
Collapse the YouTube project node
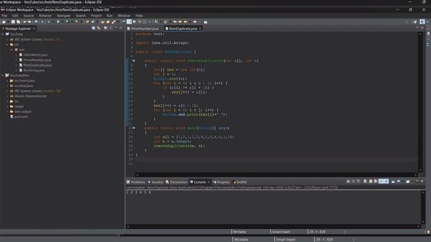pos(3,34)
